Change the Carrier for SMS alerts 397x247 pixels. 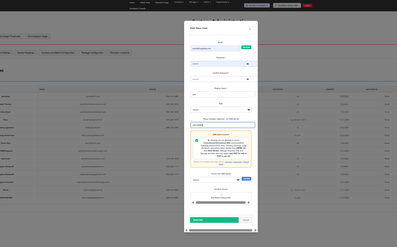pos(215,180)
